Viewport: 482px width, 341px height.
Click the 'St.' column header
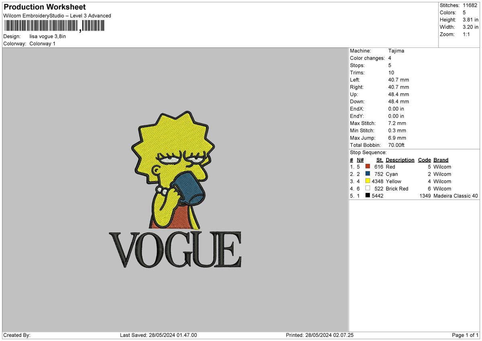[x=380, y=160]
